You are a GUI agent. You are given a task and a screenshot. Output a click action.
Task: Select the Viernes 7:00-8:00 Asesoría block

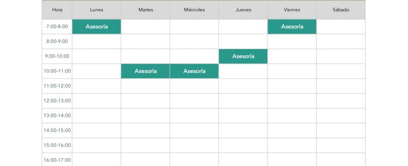tap(292, 26)
